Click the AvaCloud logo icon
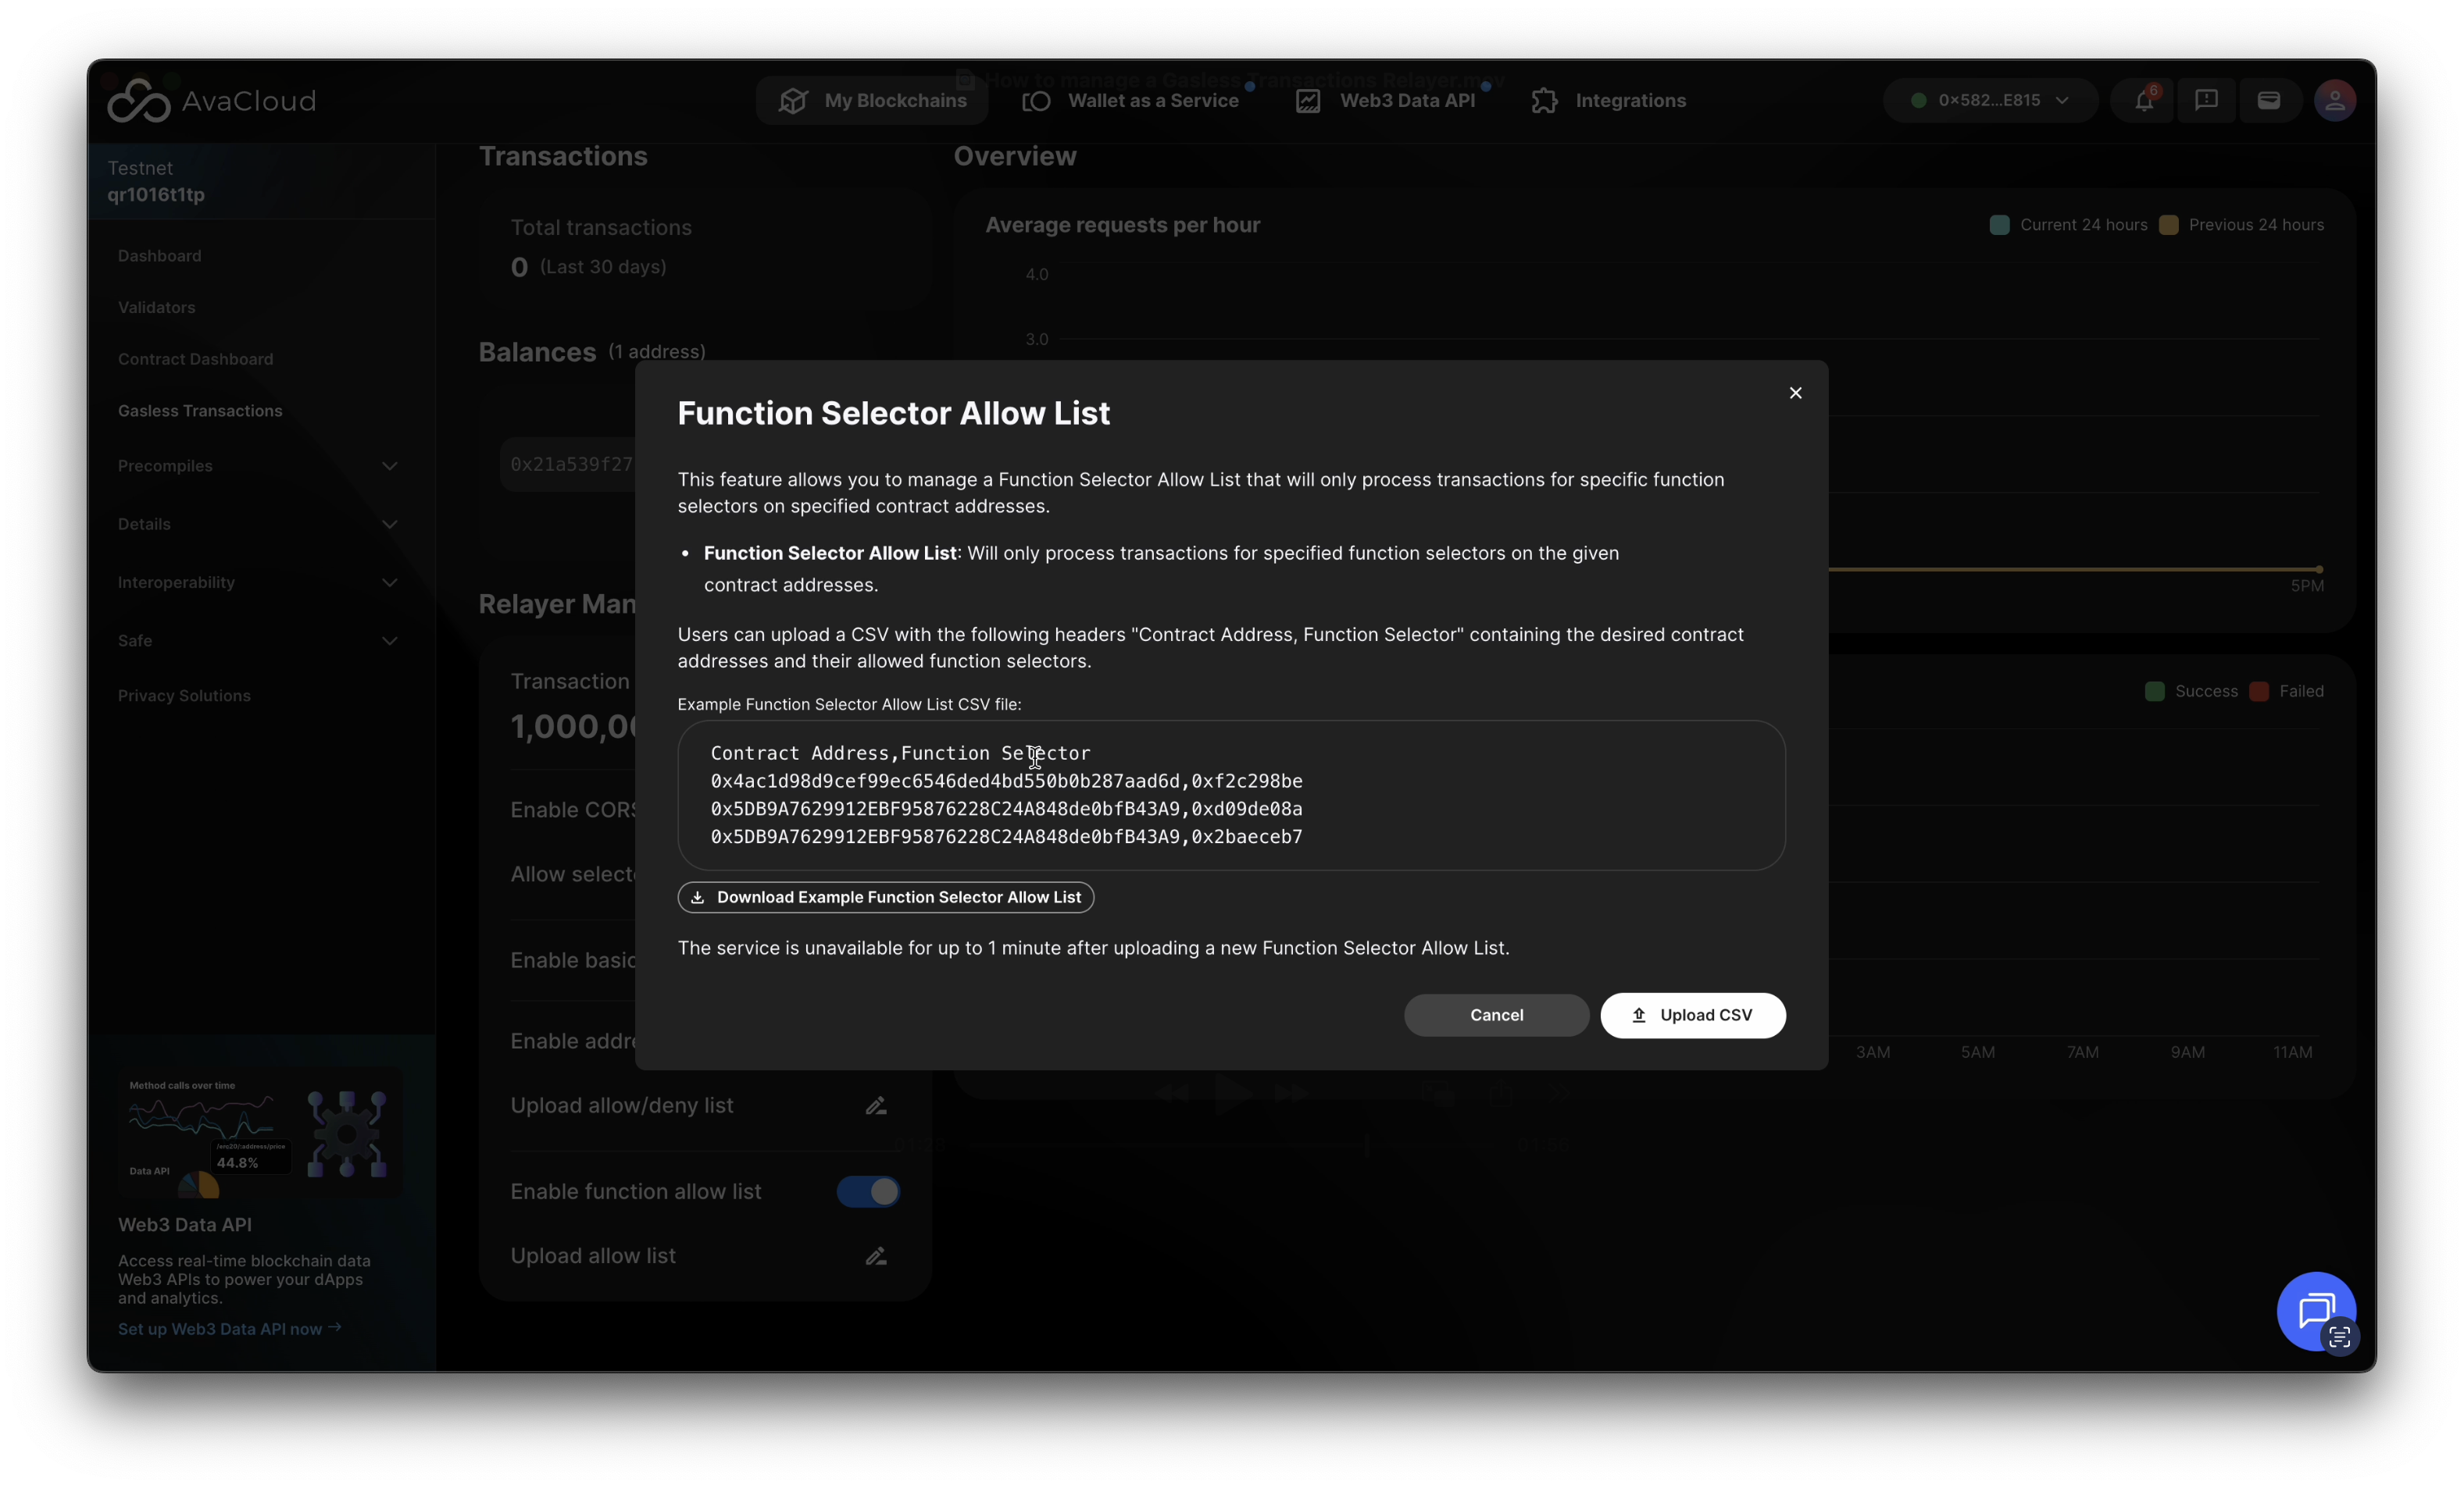Screen dimensions: 2464x1488 (139, 101)
